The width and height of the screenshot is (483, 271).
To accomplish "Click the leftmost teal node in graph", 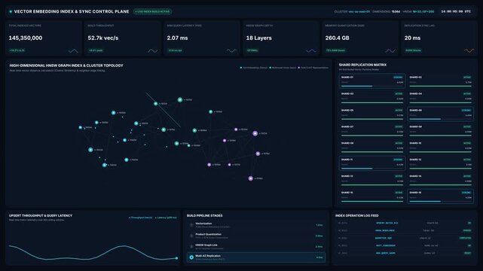I will tap(81, 127).
